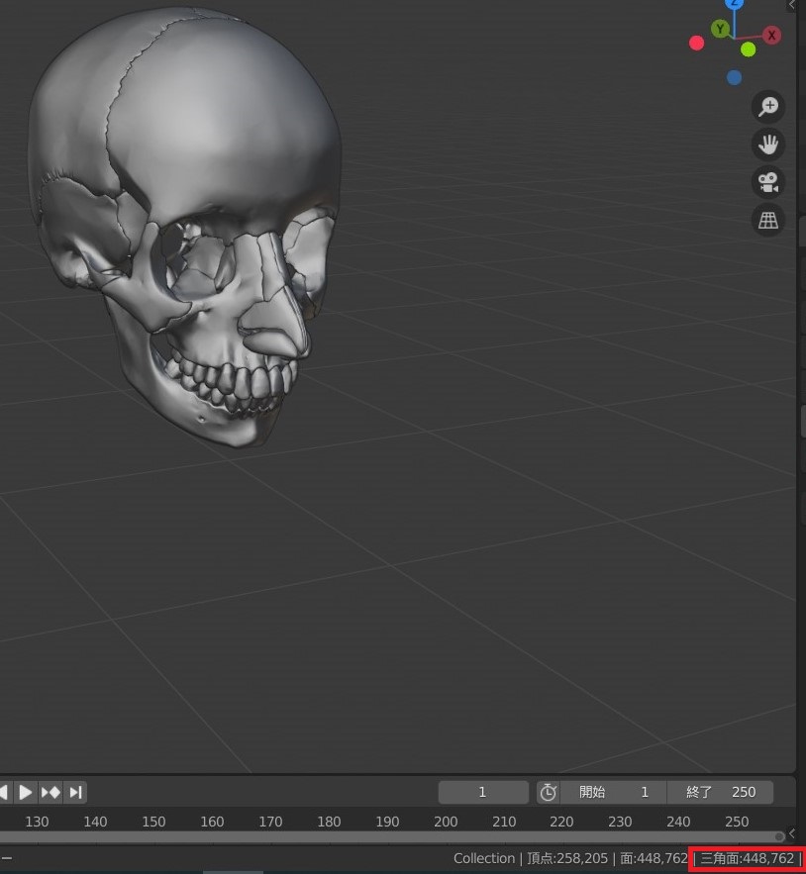This screenshot has height=874, width=806.
Task: Click the '面:448,762' face count
Action: [x=655, y=858]
